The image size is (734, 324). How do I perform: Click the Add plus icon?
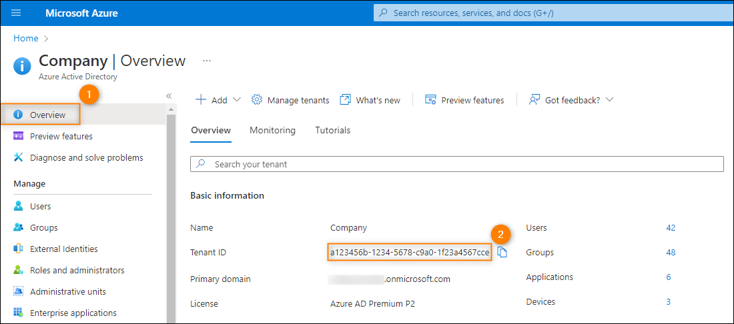coord(200,99)
